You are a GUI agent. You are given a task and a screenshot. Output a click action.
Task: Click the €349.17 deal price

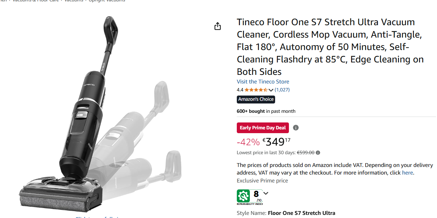pyautogui.click(x=276, y=142)
